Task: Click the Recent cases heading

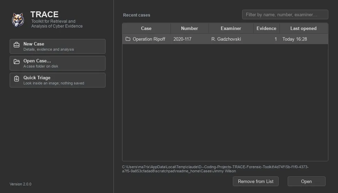Action: (x=137, y=15)
